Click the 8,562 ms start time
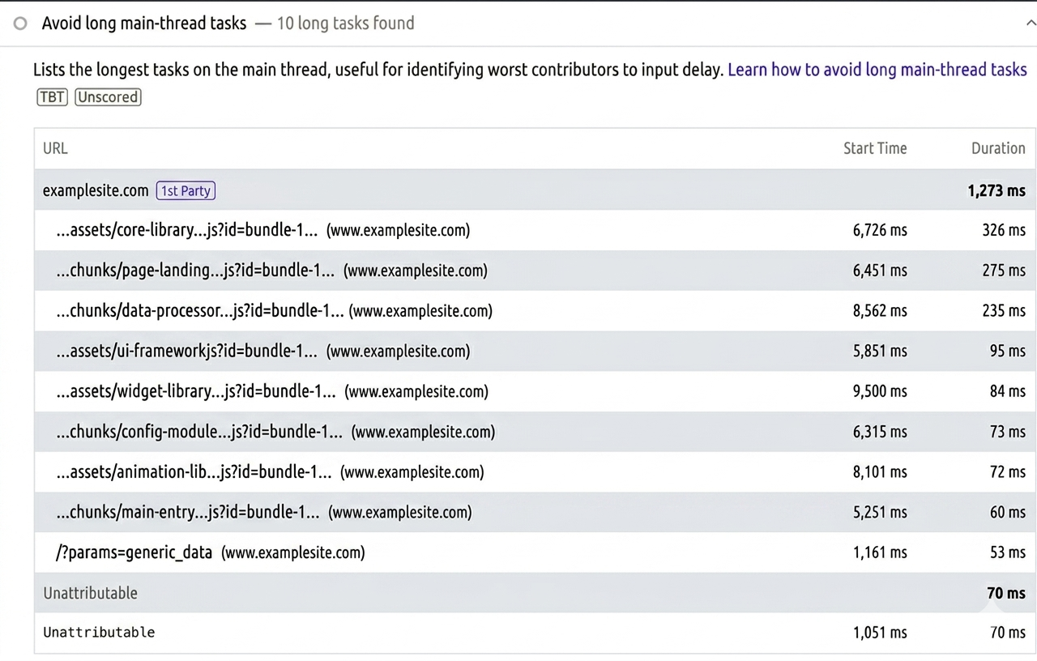Image resolution: width=1037 pixels, height=661 pixels. point(880,311)
